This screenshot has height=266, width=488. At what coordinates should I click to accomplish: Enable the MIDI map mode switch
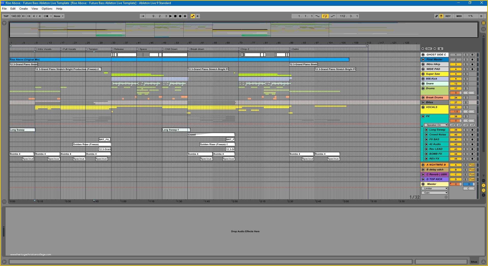[x=459, y=16]
